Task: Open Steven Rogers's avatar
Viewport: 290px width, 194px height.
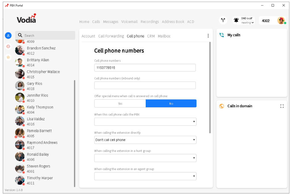Action: [x=20, y=168]
